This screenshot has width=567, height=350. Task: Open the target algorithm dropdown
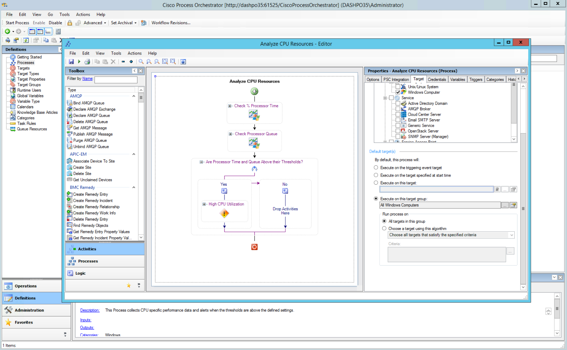point(511,235)
